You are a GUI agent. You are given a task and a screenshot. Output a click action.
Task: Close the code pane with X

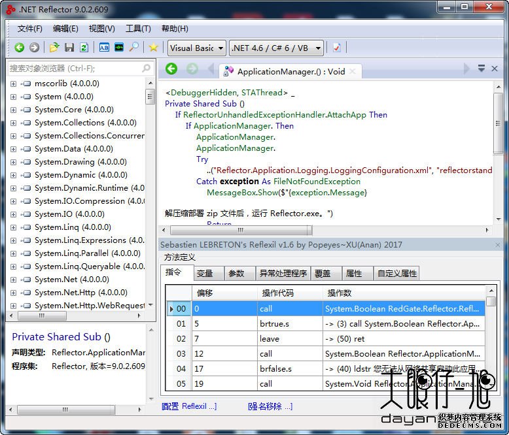(x=495, y=69)
